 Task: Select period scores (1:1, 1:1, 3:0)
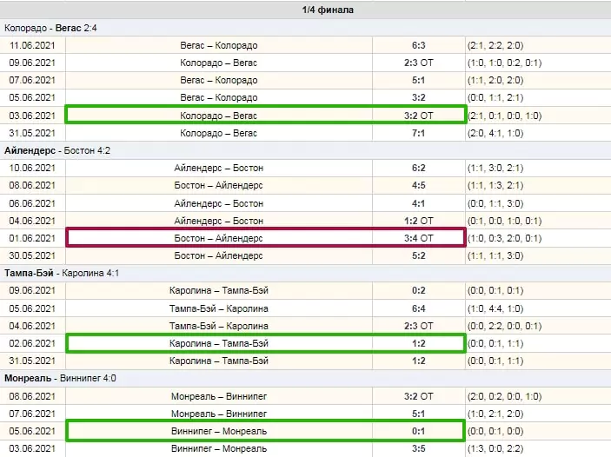[495, 255]
